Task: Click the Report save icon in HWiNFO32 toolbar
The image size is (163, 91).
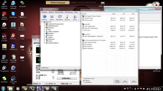Action: point(52,17)
